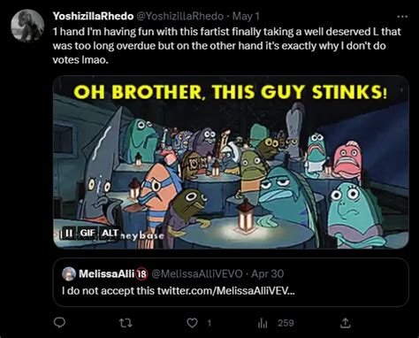This screenshot has height=338, width=419.
Task: Click the 259 views count
Action: 286,323
